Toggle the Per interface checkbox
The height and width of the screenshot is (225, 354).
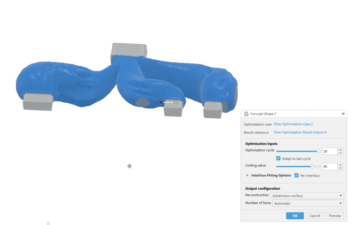click(x=296, y=175)
